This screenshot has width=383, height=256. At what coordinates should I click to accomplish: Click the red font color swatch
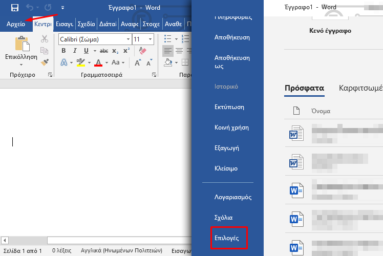coord(97,62)
